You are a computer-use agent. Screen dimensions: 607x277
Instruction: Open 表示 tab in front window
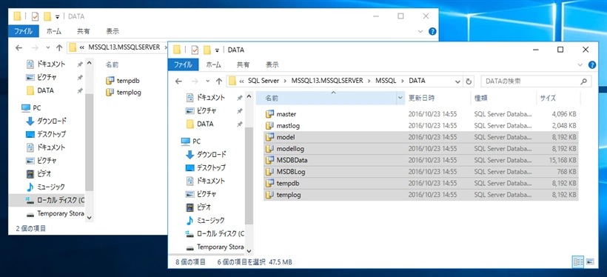[x=272, y=64]
